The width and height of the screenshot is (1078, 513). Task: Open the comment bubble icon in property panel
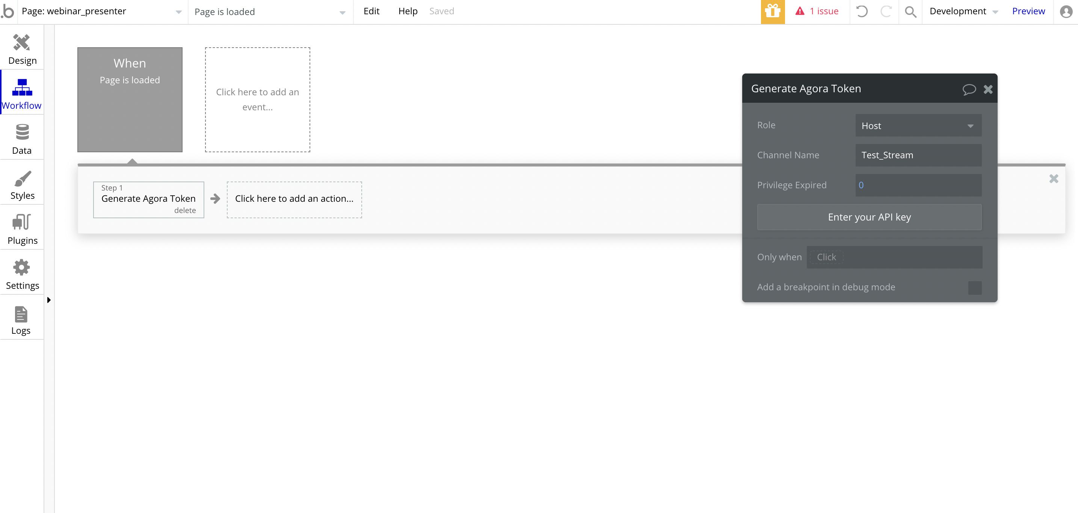click(969, 89)
